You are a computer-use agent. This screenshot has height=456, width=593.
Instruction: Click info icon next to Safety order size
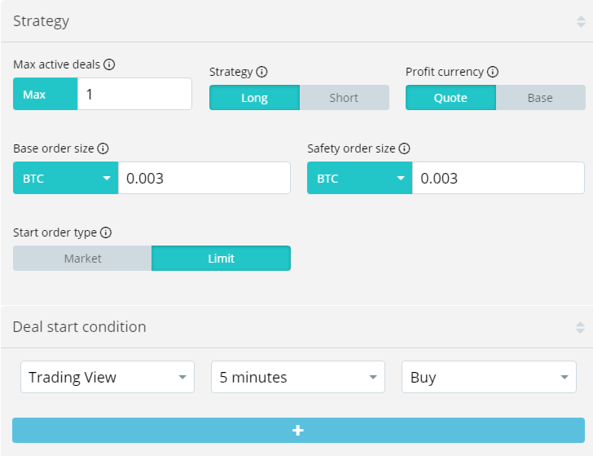(404, 149)
